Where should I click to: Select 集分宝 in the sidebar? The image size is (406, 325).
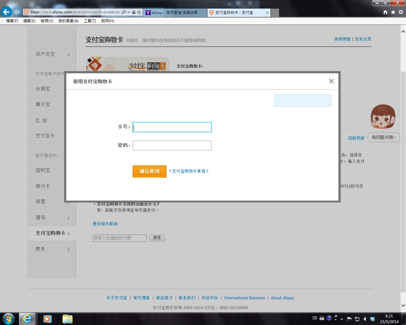pos(43,104)
